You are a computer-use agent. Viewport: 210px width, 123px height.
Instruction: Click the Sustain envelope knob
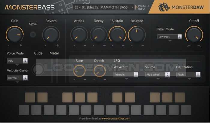(117, 35)
